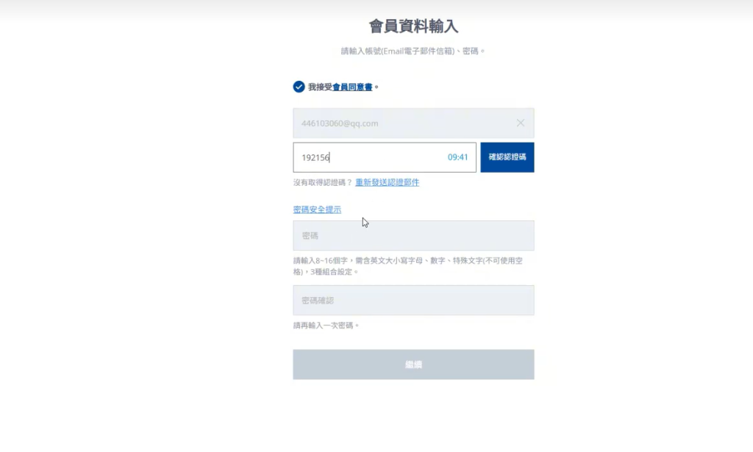Click into the 密碼 password field
753x452 pixels.
pos(413,236)
